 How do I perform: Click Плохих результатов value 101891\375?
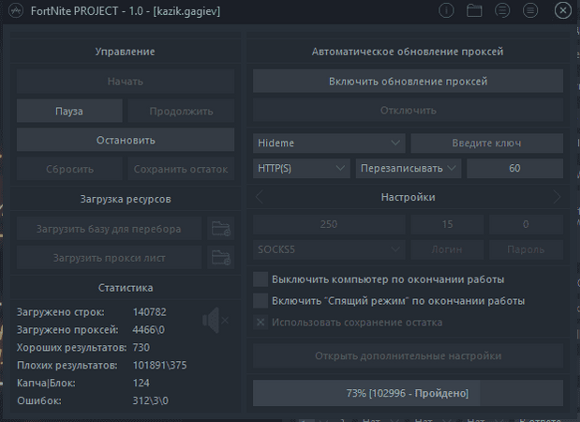pyautogui.click(x=160, y=365)
